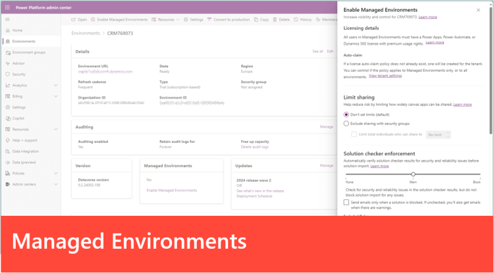The width and height of the screenshot is (494, 273).
Task: Click the Policies icon in sidebar
Action: 8,174
